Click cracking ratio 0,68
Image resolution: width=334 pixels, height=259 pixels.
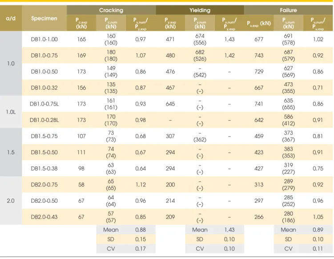tap(141, 136)
